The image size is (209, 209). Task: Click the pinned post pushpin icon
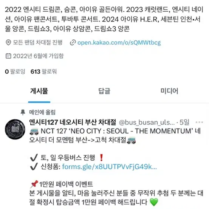23,112
